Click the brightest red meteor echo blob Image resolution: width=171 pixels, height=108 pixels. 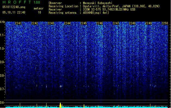(61, 86)
